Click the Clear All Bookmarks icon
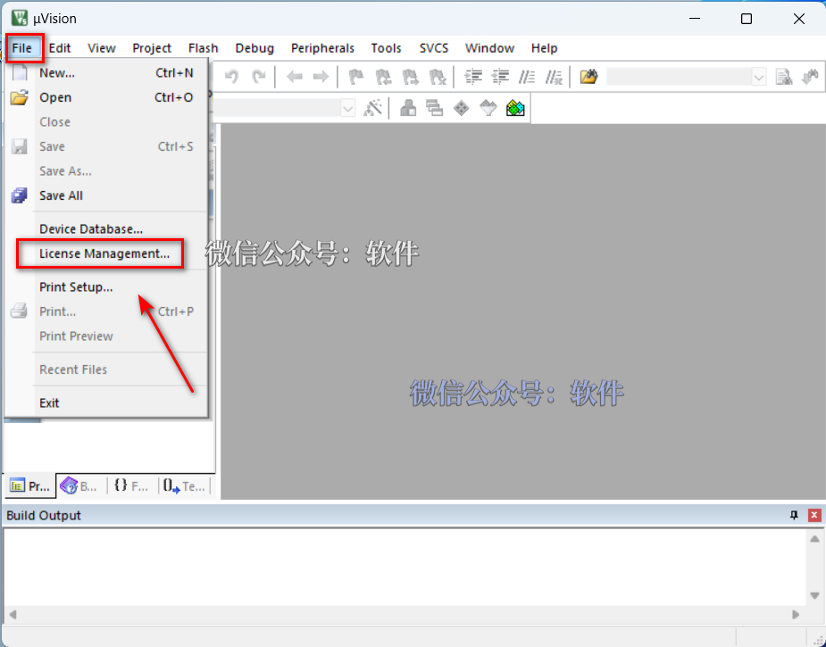 tap(438, 77)
